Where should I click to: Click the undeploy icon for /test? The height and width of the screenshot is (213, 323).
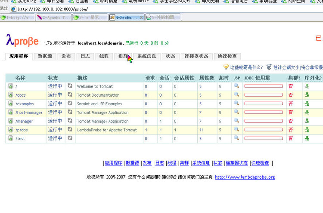(x=10, y=138)
